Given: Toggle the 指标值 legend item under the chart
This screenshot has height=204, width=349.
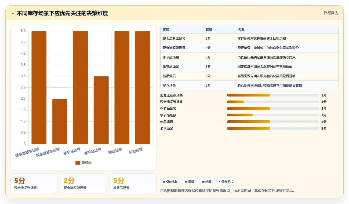Looking at the screenshot, I should 83,163.
